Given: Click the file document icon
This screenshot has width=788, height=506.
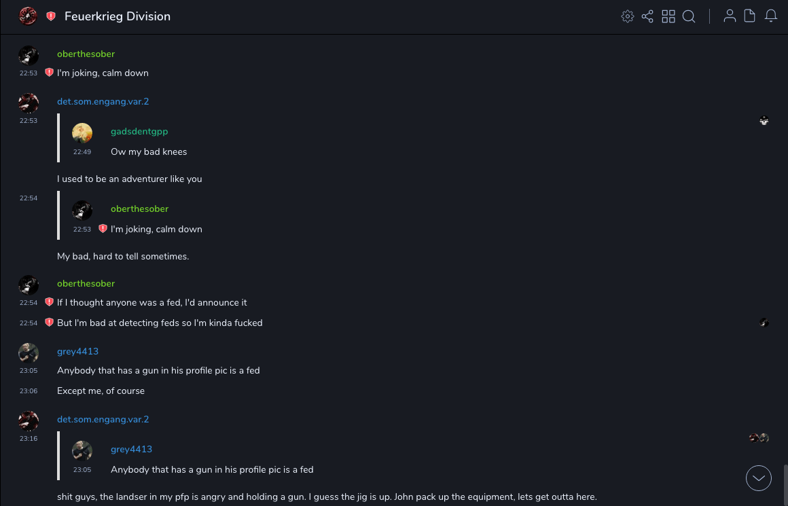Looking at the screenshot, I should 749,16.
